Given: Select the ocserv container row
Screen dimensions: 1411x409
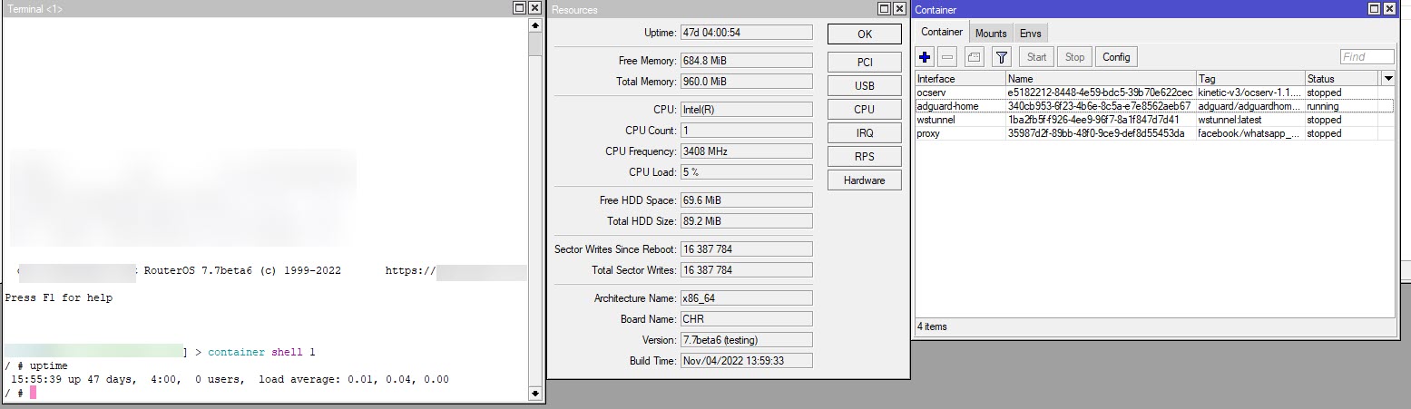Looking at the screenshot, I should point(1154,93).
